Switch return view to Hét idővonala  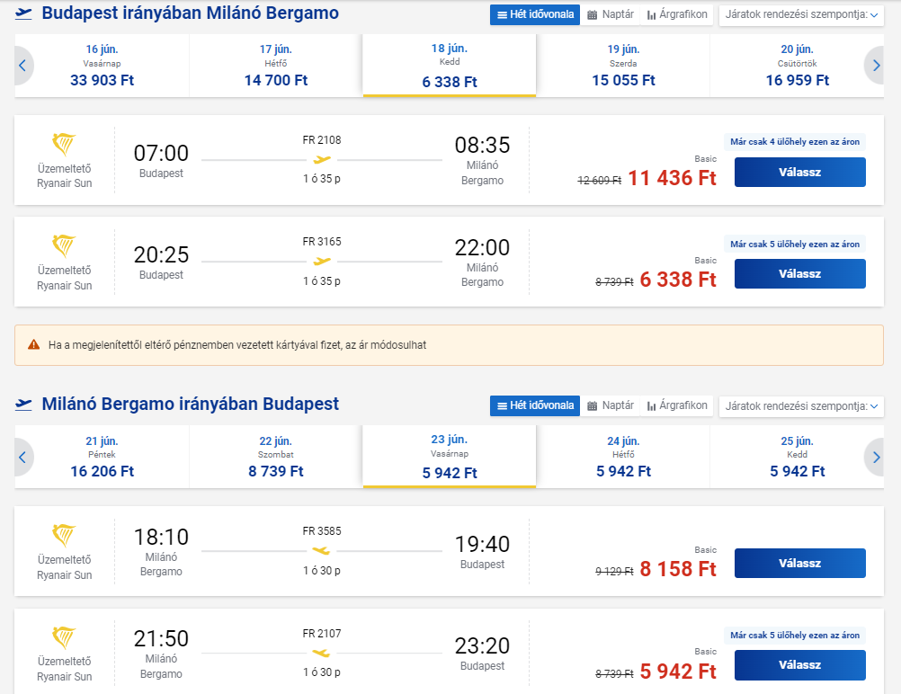(x=535, y=405)
